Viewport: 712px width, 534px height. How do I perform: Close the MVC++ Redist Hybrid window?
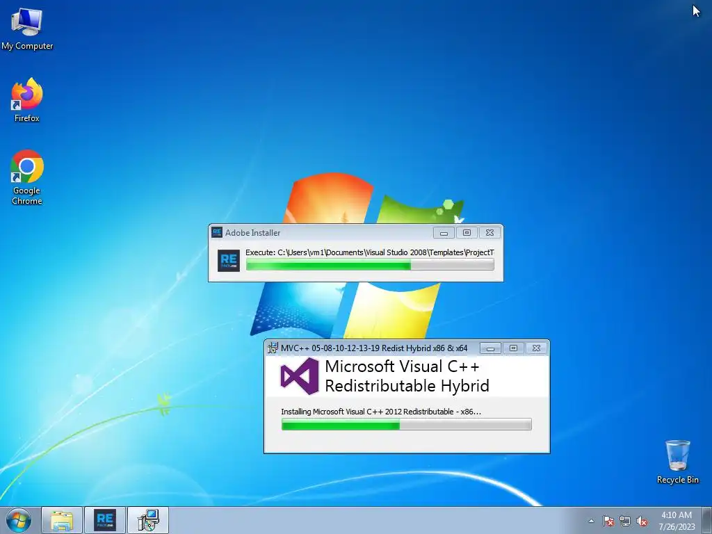pyautogui.click(x=536, y=348)
